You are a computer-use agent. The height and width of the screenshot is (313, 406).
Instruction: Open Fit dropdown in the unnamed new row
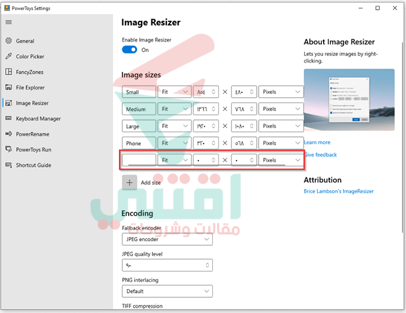(x=175, y=160)
